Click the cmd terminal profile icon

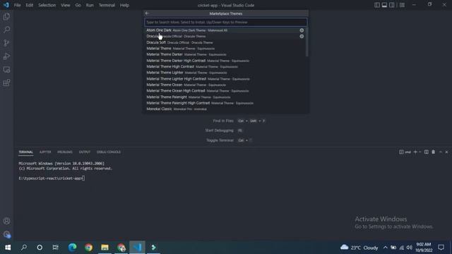[x=401, y=152]
